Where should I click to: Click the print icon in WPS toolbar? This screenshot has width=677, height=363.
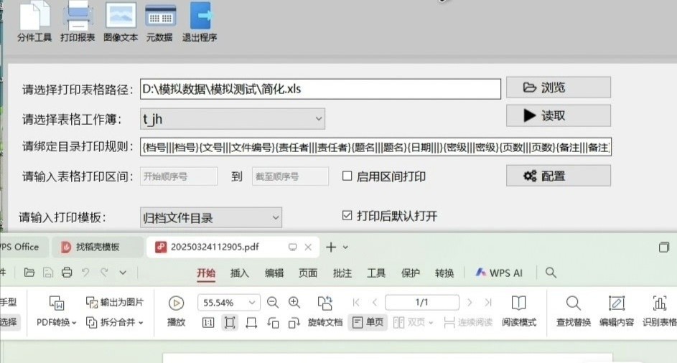(67, 273)
